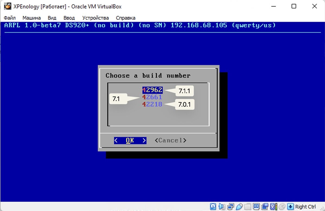Image resolution: width=325 pixels, height=211 pixels.
Task: Confirm with the OK button
Action: (130, 140)
